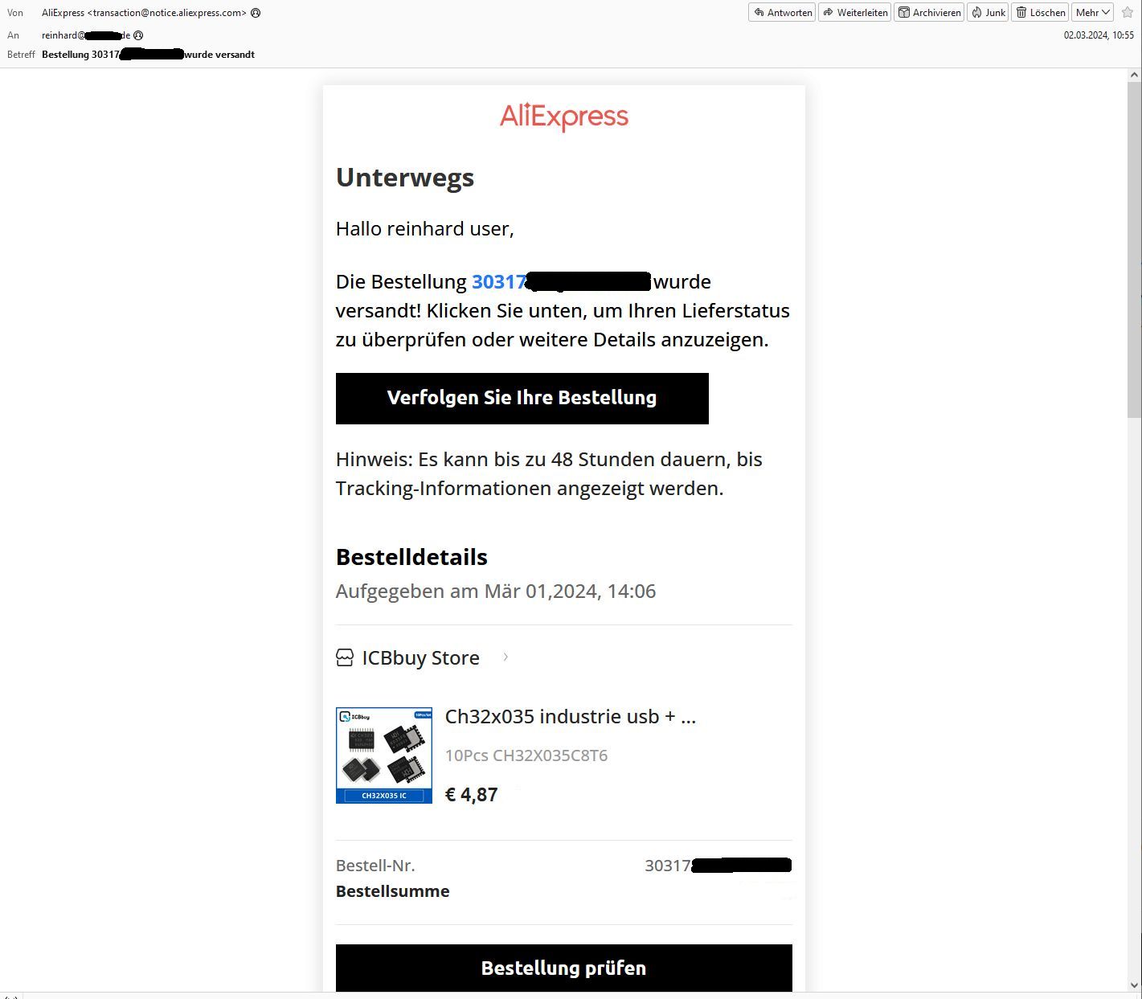Click the store icon beside ICBbuy Store
This screenshot has height=999, width=1142.
pos(345,658)
